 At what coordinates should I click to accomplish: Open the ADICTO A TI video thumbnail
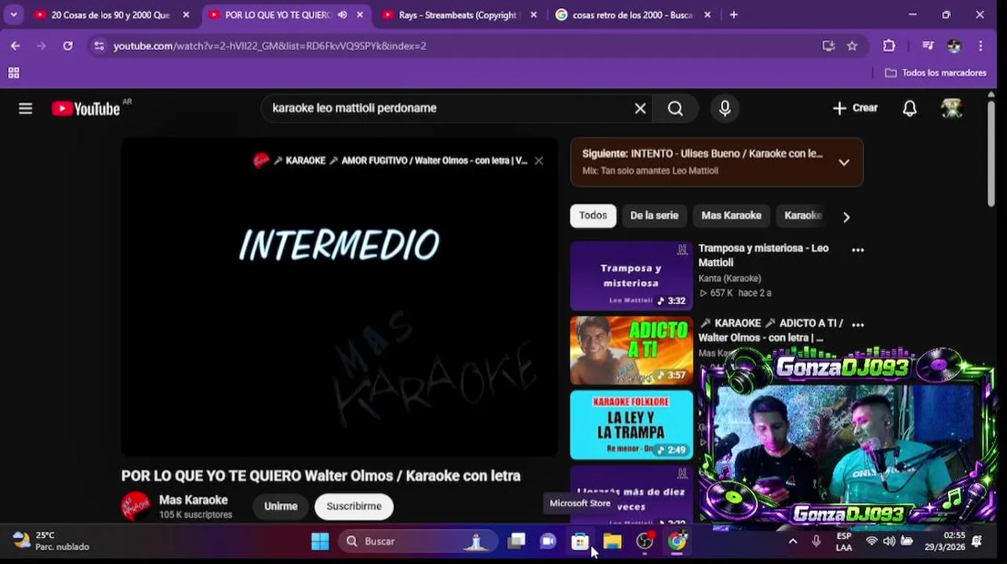tap(631, 350)
